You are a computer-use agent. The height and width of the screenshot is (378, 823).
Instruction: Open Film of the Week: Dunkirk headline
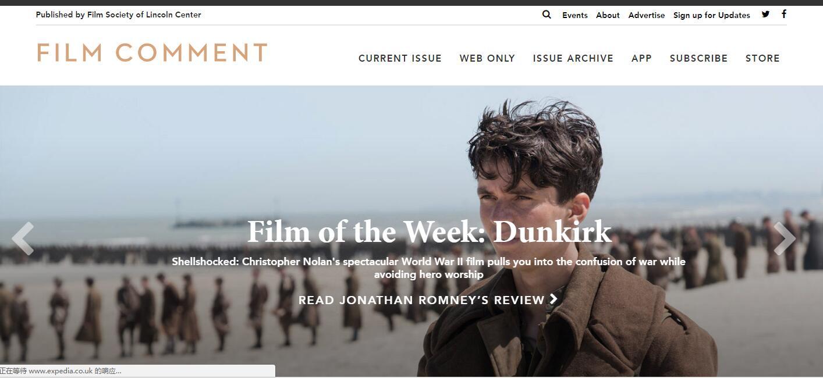coord(429,231)
